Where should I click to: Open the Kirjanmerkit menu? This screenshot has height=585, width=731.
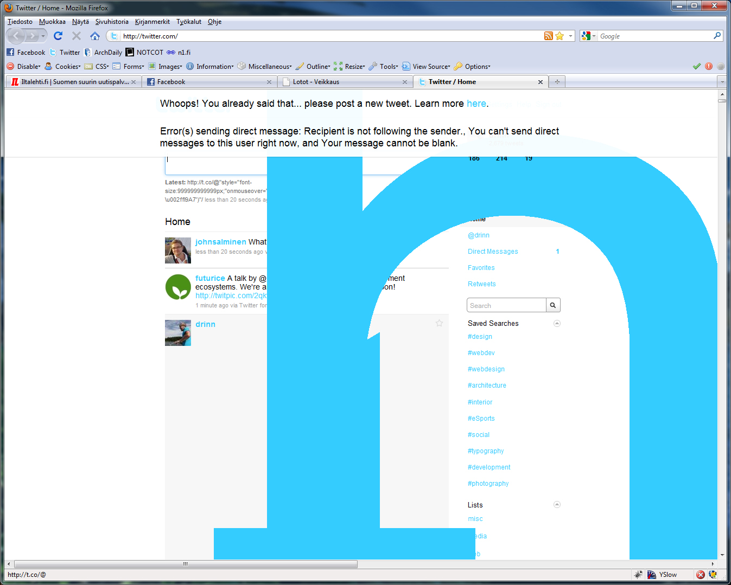(152, 22)
